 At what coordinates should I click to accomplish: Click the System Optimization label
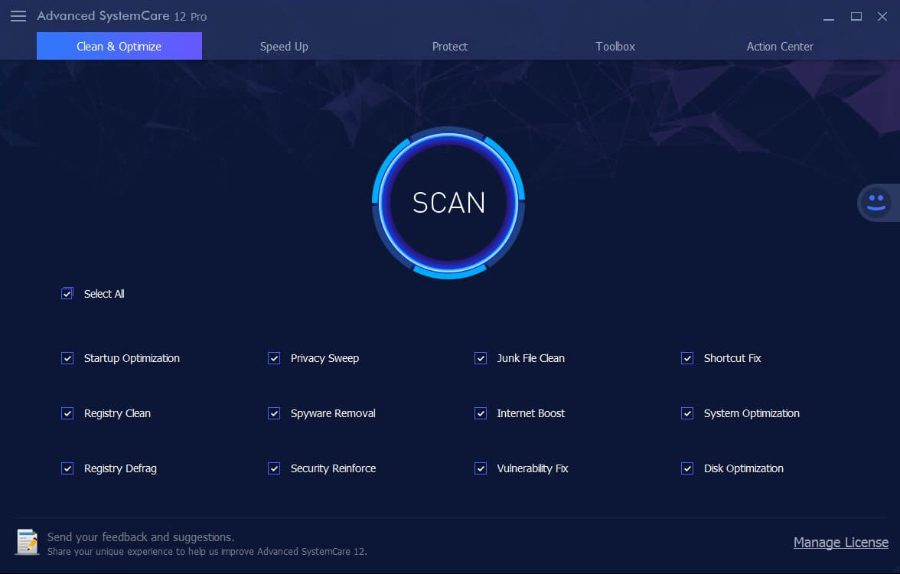[752, 413]
